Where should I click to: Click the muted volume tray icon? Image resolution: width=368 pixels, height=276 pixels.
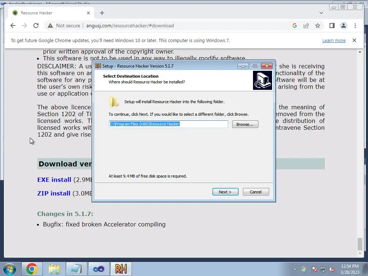[332, 269]
